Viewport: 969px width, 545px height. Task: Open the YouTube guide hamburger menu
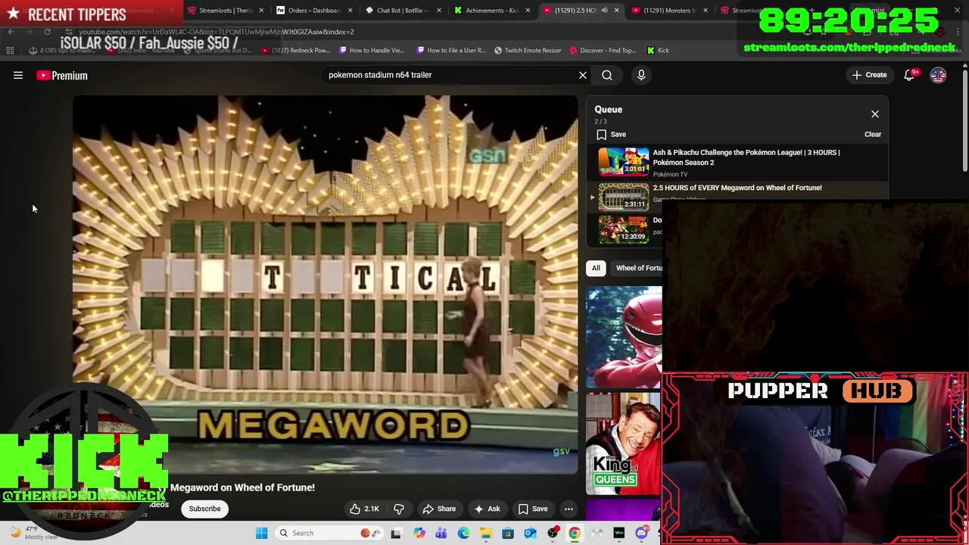(18, 75)
